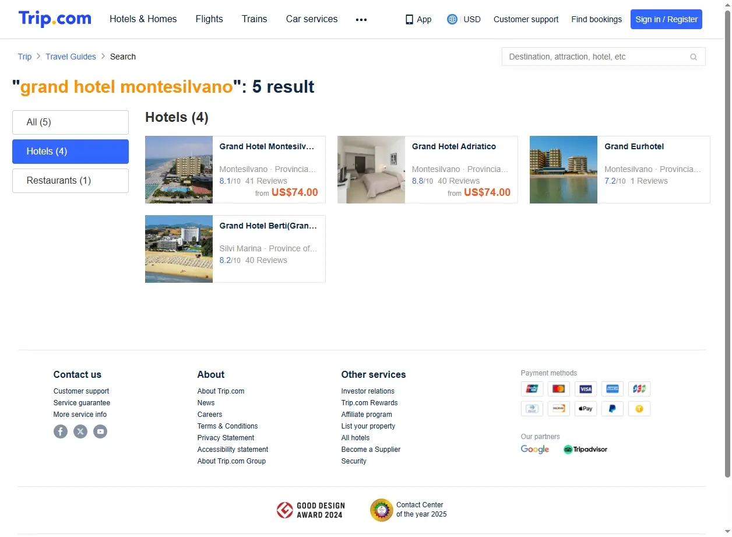732x537 pixels.
Task: Click the American Express payment icon
Action: tap(613, 389)
